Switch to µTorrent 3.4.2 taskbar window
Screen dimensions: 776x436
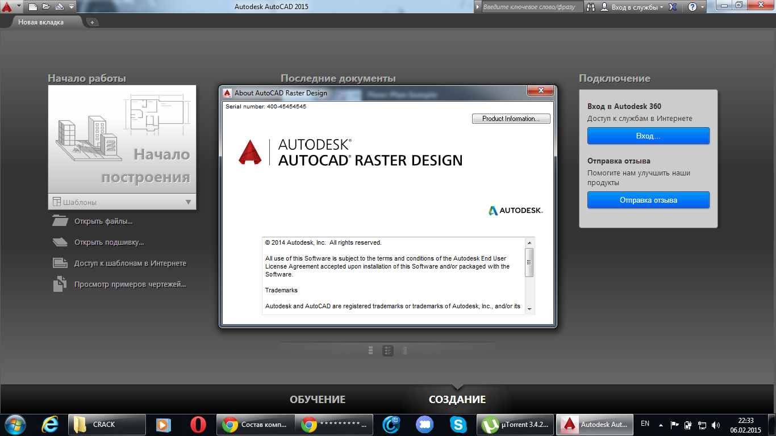516,424
